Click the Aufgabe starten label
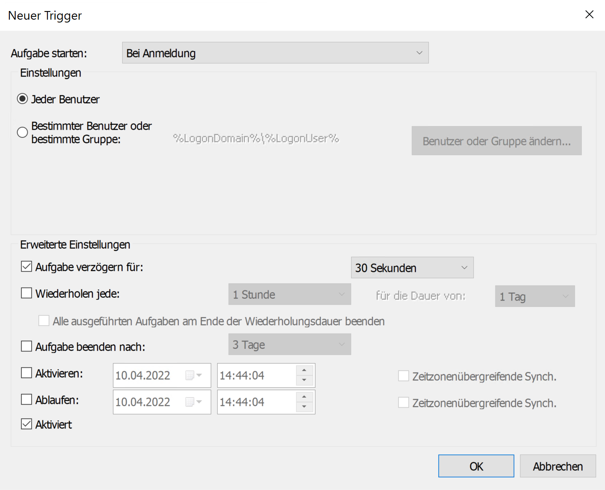This screenshot has width=605, height=490. [49, 54]
